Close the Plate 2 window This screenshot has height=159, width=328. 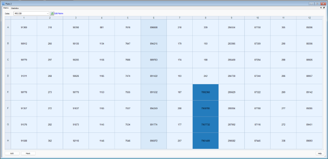(323, 4)
